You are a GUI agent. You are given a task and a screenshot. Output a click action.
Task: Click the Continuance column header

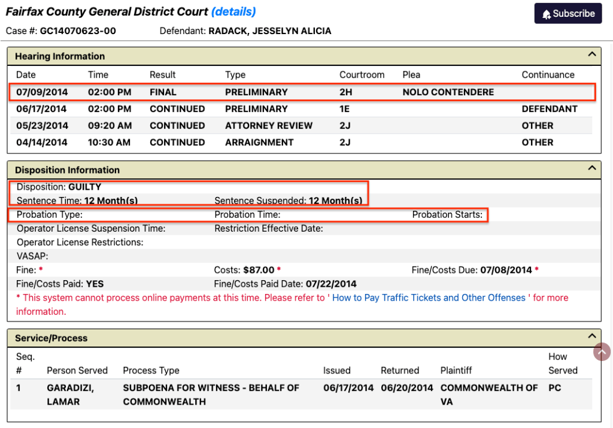click(548, 75)
